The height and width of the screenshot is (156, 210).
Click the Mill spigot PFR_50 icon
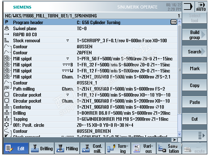pos(7,58)
